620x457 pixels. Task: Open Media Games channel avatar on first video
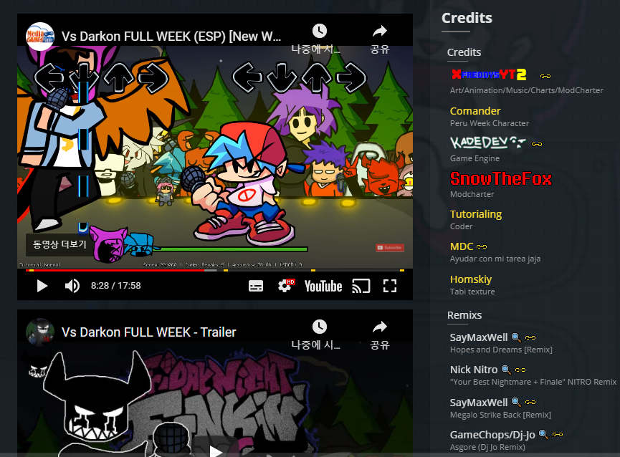(40, 37)
